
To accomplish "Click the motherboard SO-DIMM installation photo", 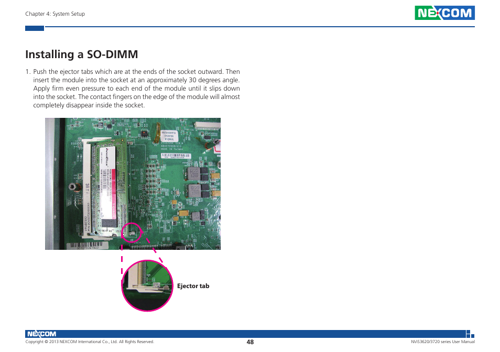I will [x=133, y=184].
